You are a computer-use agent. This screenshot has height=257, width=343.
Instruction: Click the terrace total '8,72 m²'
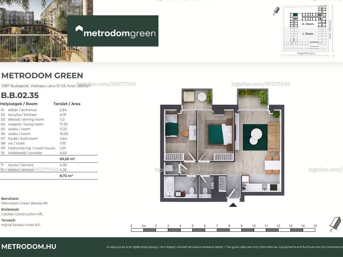click(66, 176)
